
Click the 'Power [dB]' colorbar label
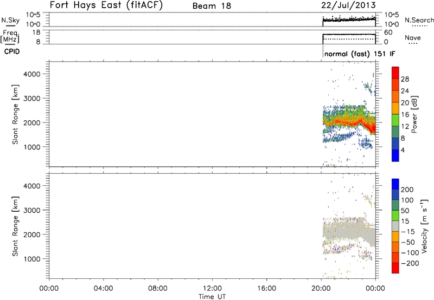(414, 114)
